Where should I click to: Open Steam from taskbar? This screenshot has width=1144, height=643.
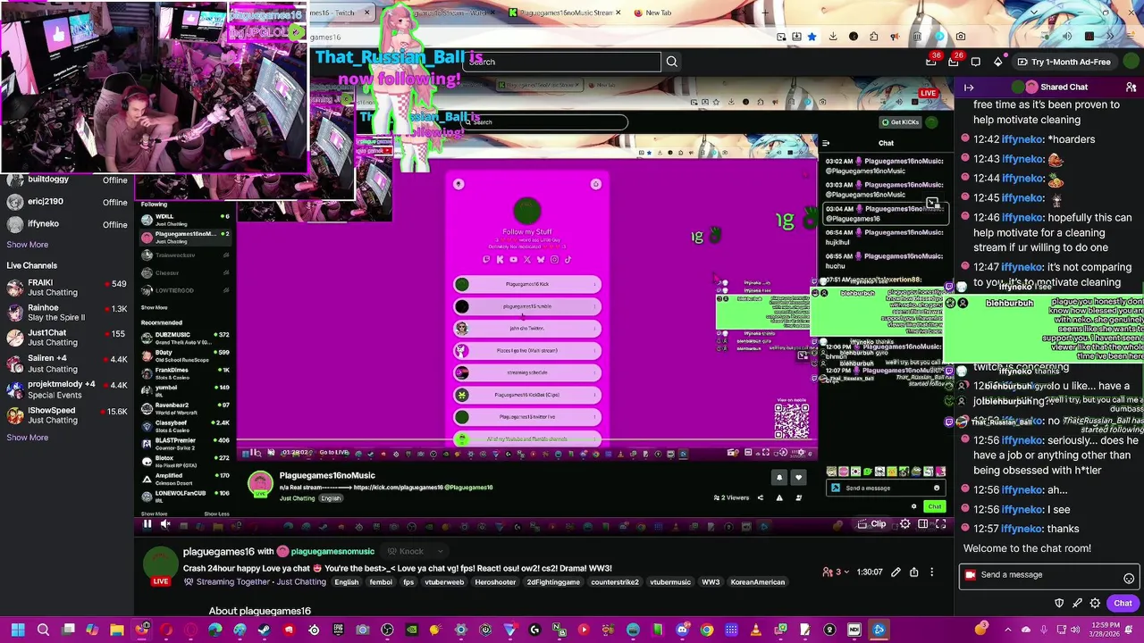point(264,630)
